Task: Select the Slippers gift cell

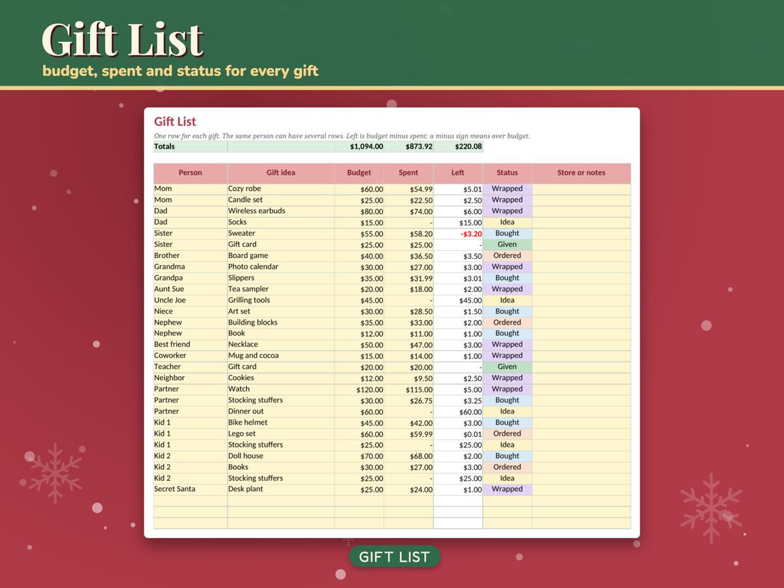Action: 281,278
